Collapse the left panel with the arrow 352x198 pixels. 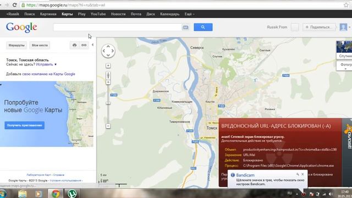[92, 45]
